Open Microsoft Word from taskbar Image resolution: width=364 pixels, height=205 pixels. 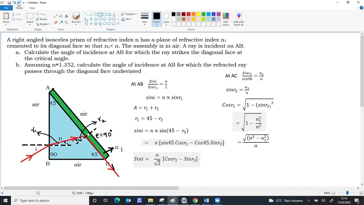pyautogui.click(x=206, y=200)
